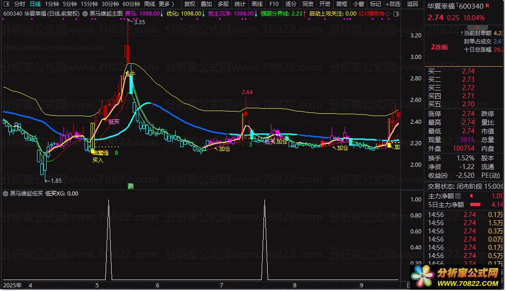Click the blue T badge beside 华夏幸福
Screen dimensions: 506x291
pyautogui.click(x=457, y=4)
